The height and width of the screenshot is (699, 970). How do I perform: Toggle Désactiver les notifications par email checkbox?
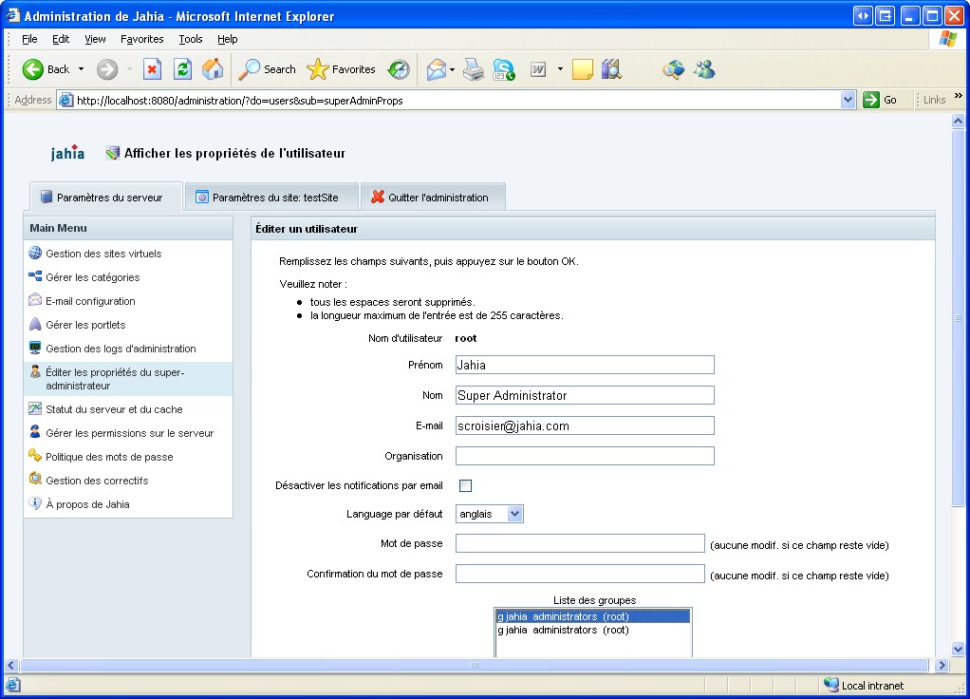pyautogui.click(x=465, y=486)
